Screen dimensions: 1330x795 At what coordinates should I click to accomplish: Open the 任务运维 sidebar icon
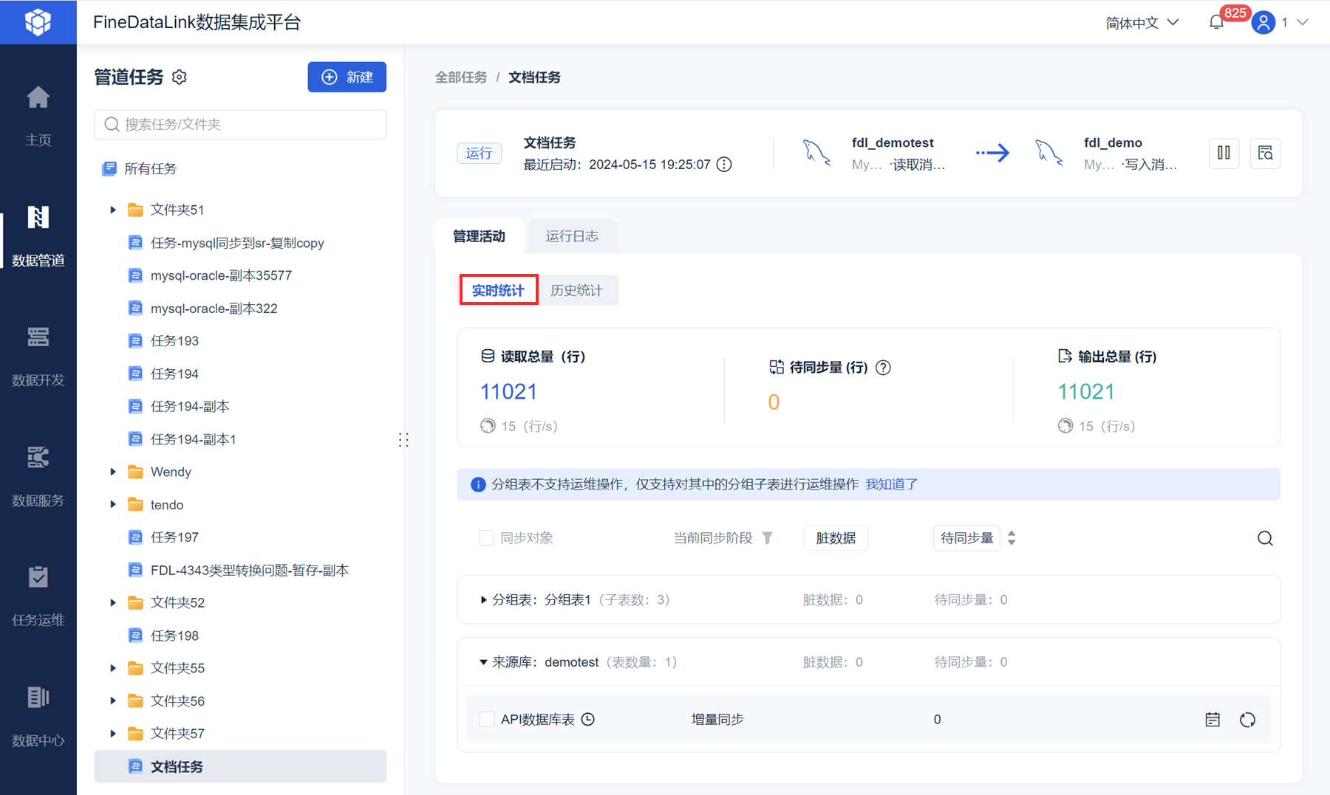pyautogui.click(x=38, y=577)
